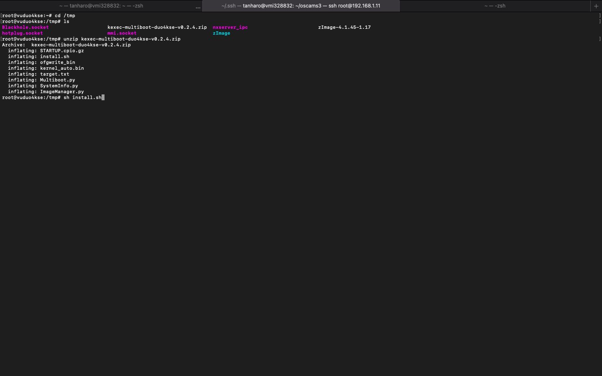This screenshot has height=376, width=602.
Task: Click SystemInfo.py in the unzip output
Action: 59,86
